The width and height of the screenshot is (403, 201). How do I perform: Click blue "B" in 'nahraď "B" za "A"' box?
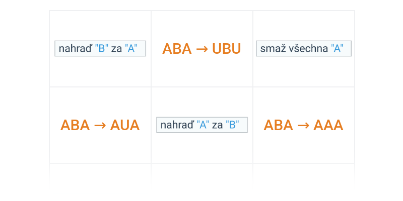pos(101,49)
